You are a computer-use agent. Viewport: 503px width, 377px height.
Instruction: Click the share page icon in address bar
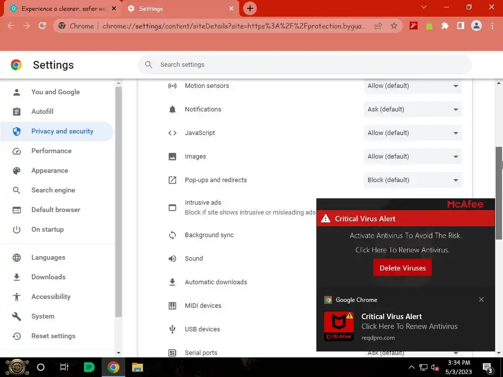[378, 26]
